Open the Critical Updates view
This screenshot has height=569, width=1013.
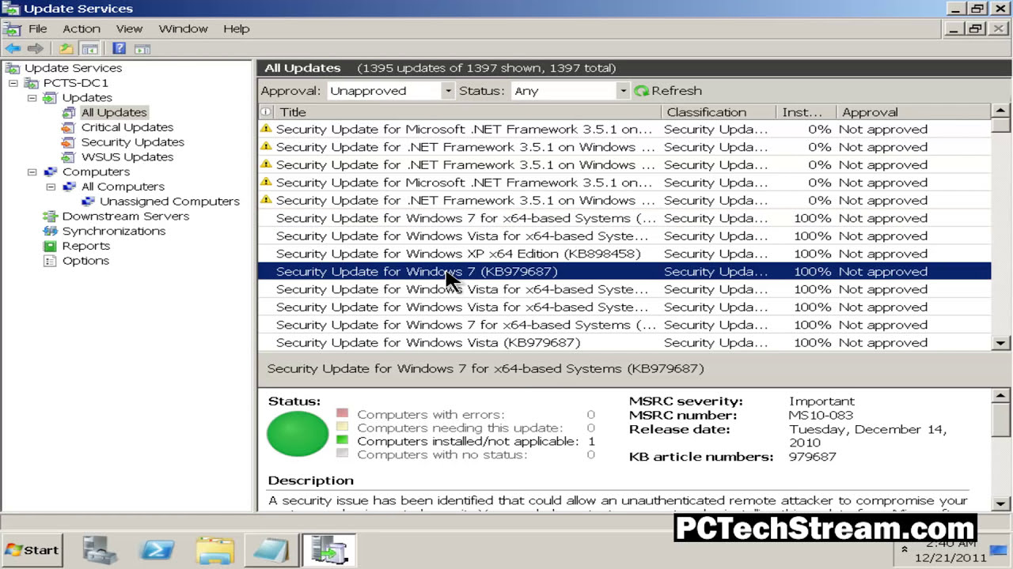click(x=127, y=127)
